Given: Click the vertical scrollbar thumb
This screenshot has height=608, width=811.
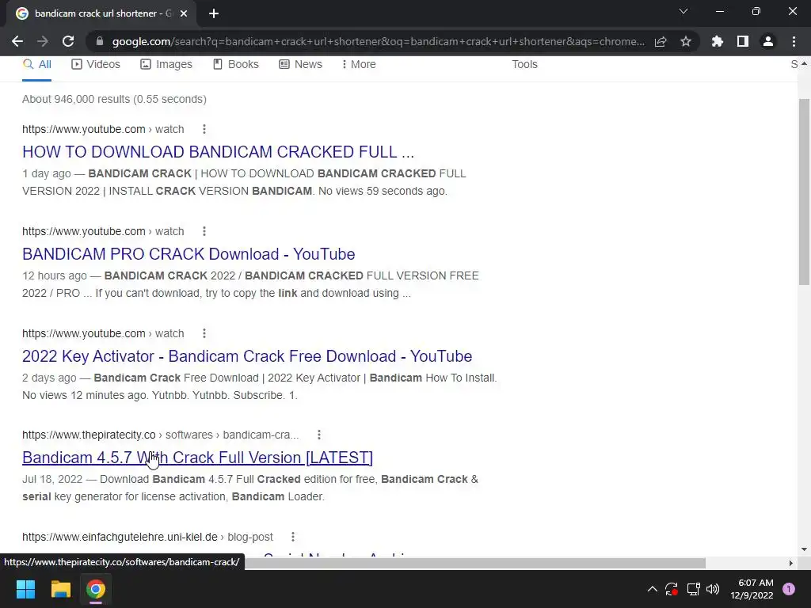Looking at the screenshot, I should point(804,192).
